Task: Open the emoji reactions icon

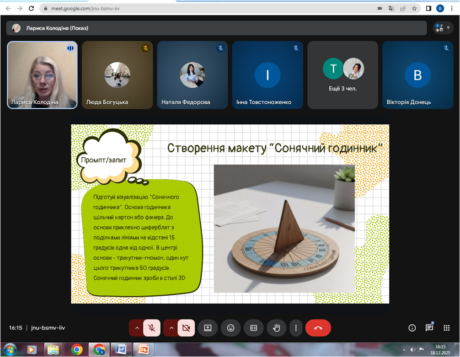Action: [x=230, y=328]
